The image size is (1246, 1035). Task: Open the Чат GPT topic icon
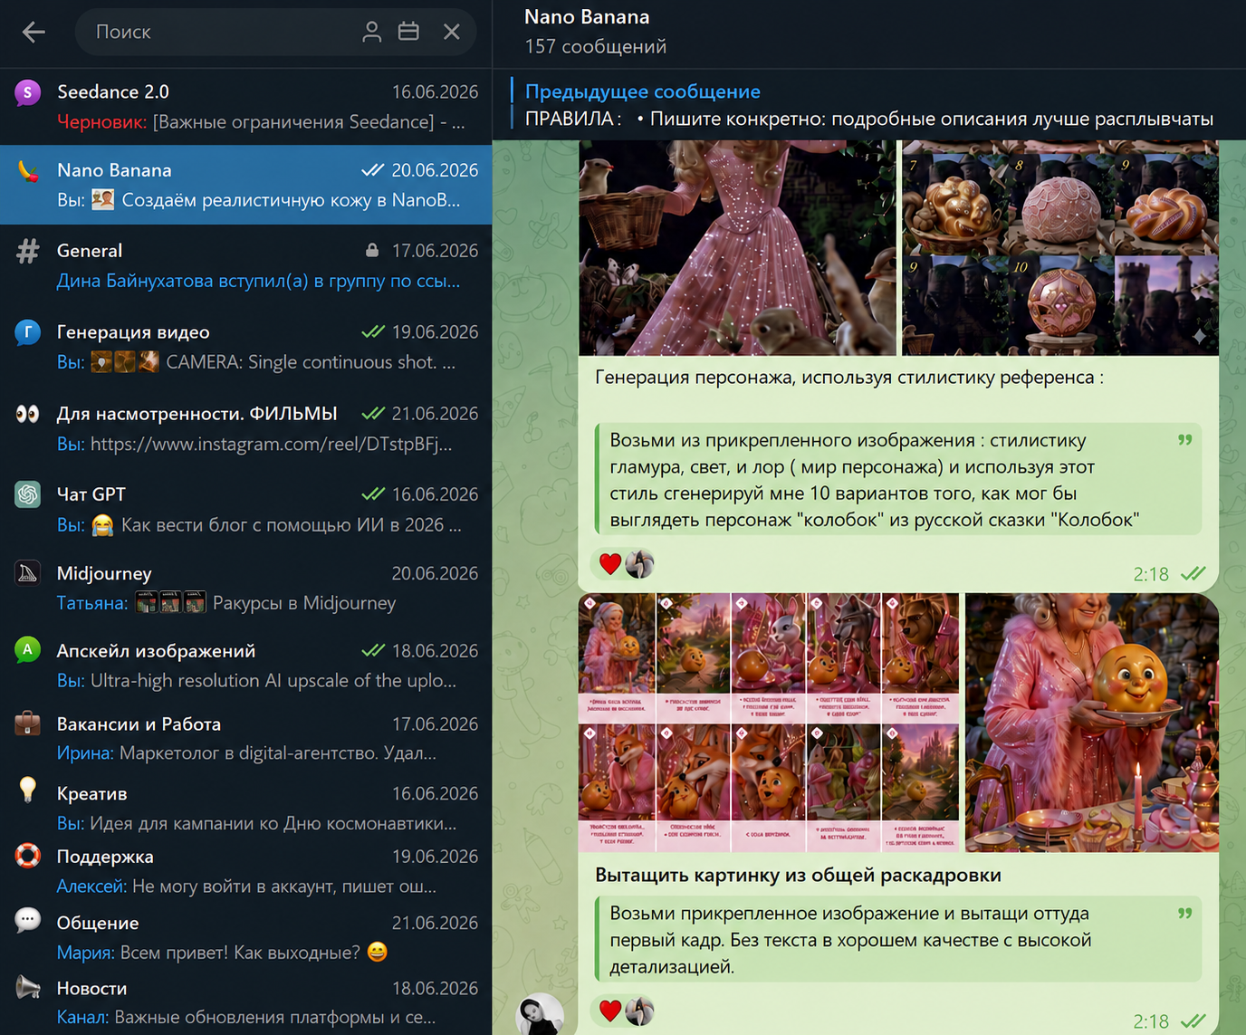coord(28,494)
